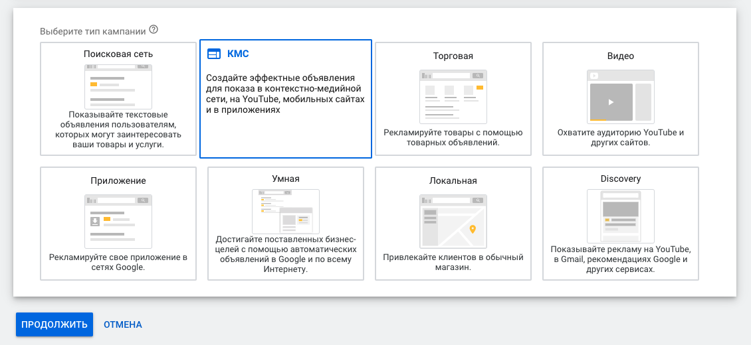The width and height of the screenshot is (751, 345).
Task: Click the Видео player illustration
Action: (x=620, y=97)
